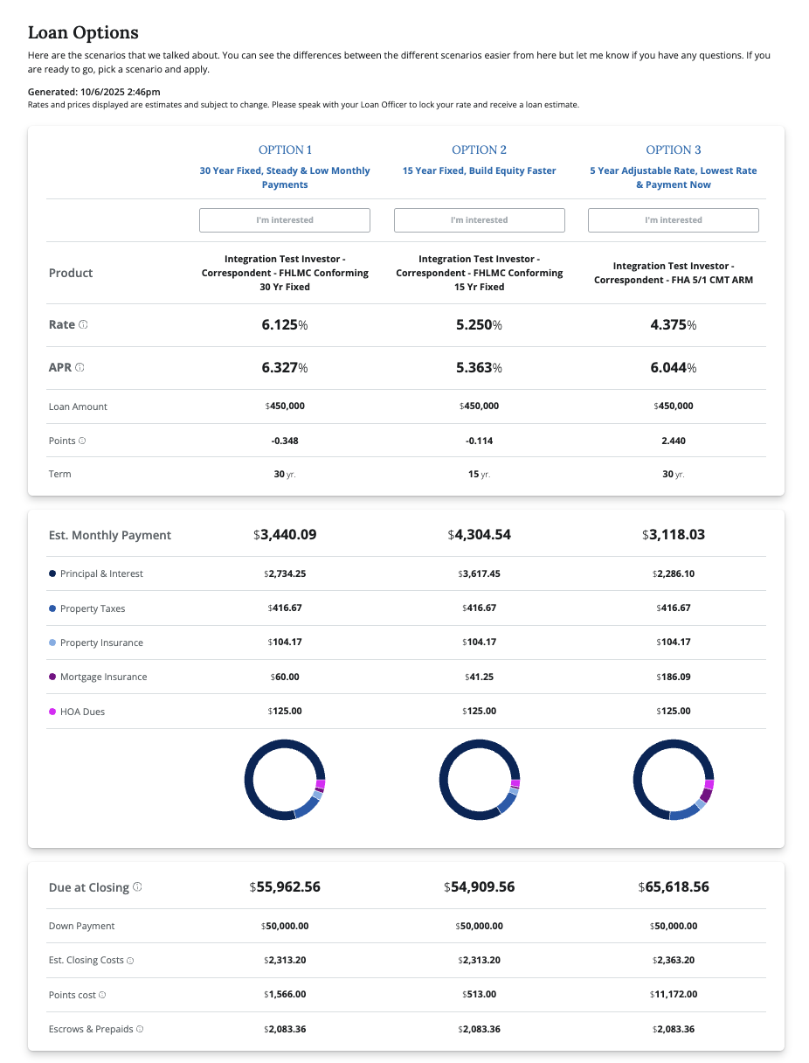Viewport: 809px width, 1063px height.
Task: Click the Points cost info icon
Action: [102, 995]
